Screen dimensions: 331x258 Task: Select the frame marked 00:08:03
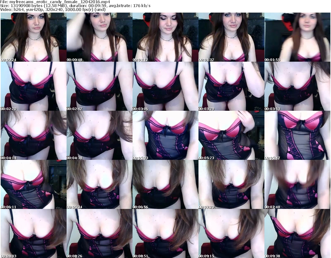tap(33, 233)
